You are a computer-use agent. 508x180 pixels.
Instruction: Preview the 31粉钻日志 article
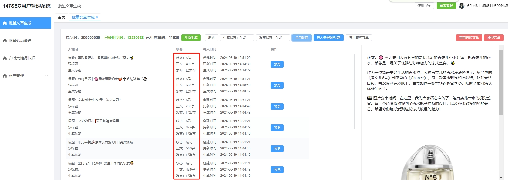click(277, 128)
